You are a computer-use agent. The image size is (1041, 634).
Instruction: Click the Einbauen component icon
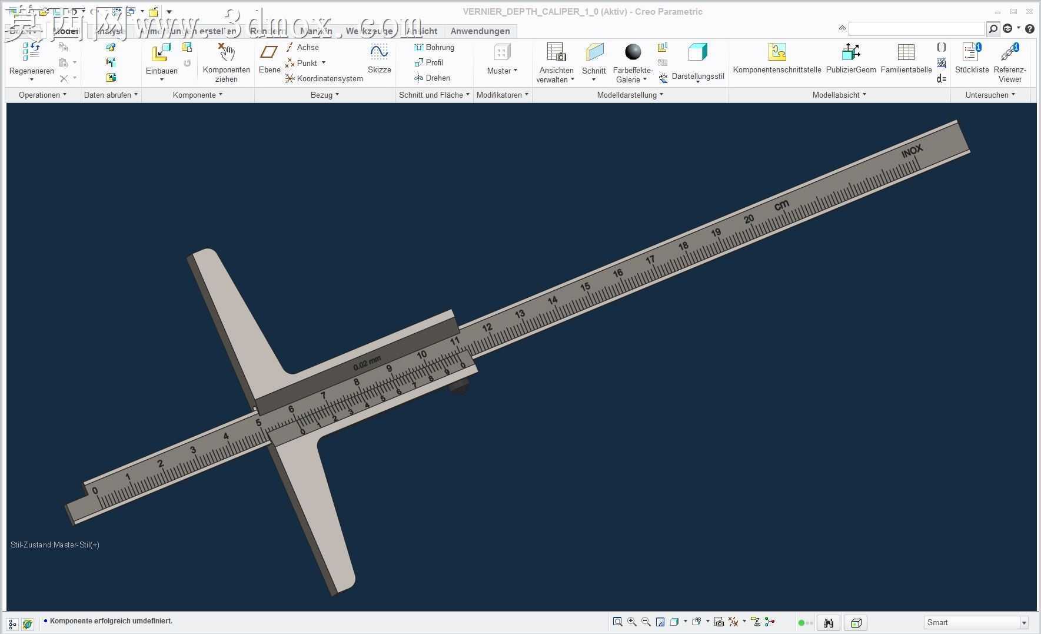coord(161,52)
